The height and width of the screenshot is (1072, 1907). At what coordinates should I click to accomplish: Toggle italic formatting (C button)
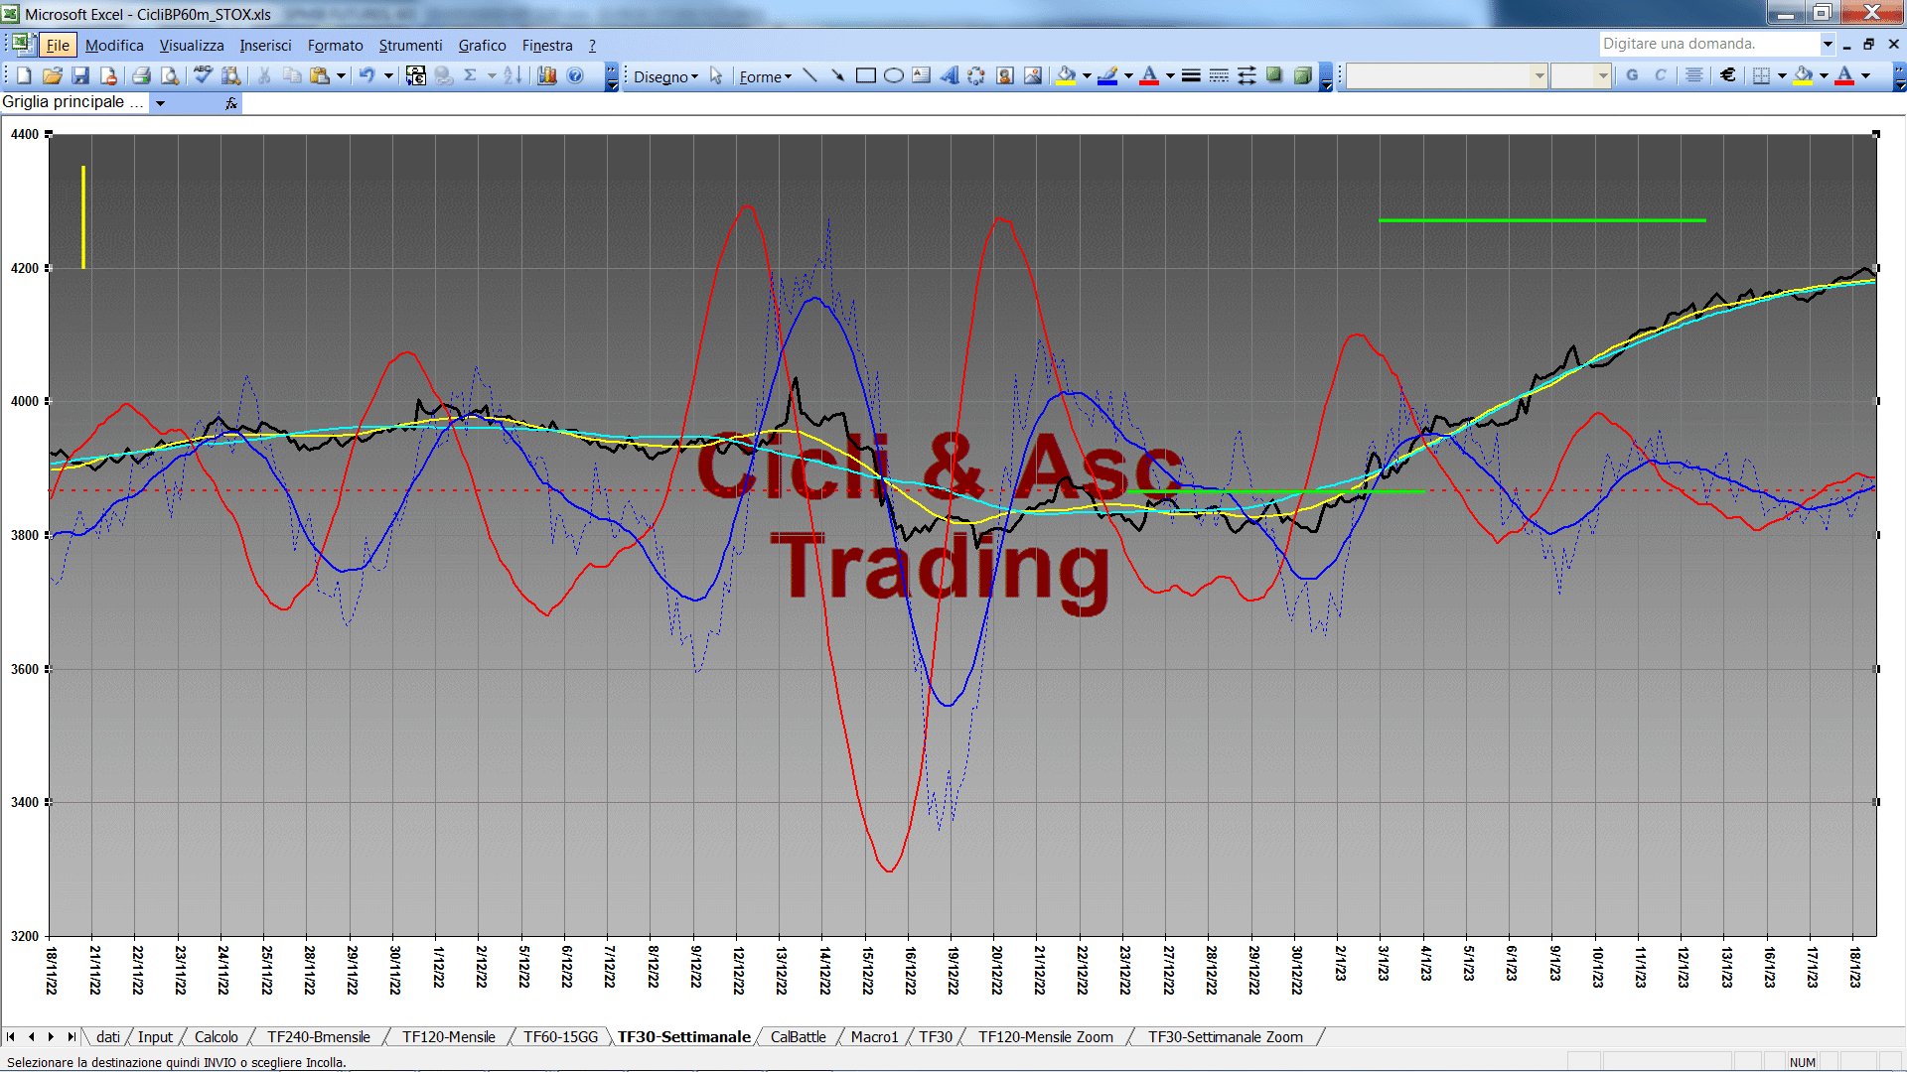click(x=1660, y=75)
